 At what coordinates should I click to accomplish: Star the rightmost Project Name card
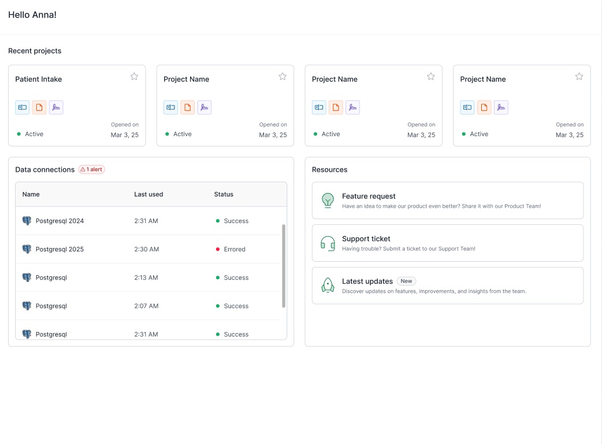point(579,76)
